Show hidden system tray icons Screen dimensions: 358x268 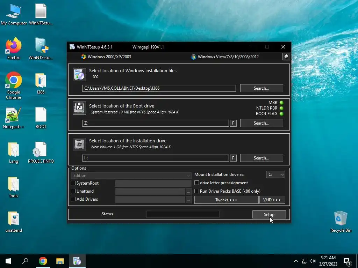click(x=296, y=261)
